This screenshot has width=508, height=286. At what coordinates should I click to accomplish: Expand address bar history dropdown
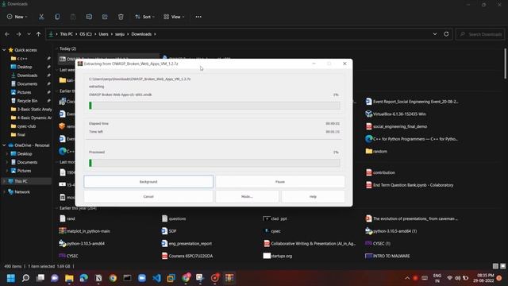435,34
